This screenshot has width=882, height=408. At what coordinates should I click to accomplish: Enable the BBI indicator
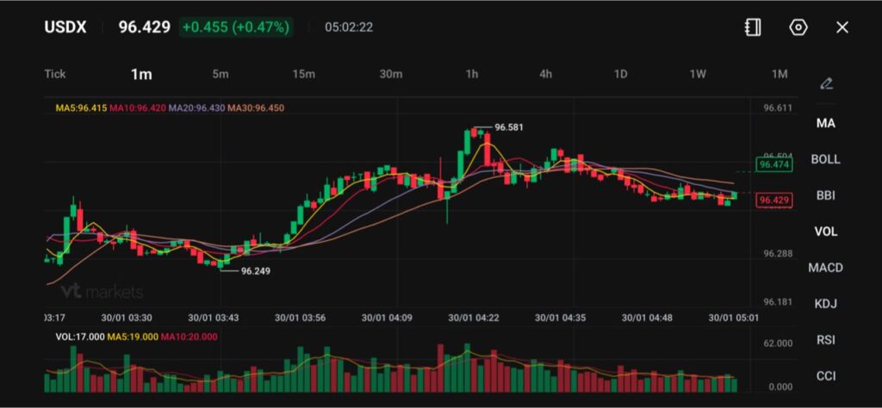tap(825, 195)
